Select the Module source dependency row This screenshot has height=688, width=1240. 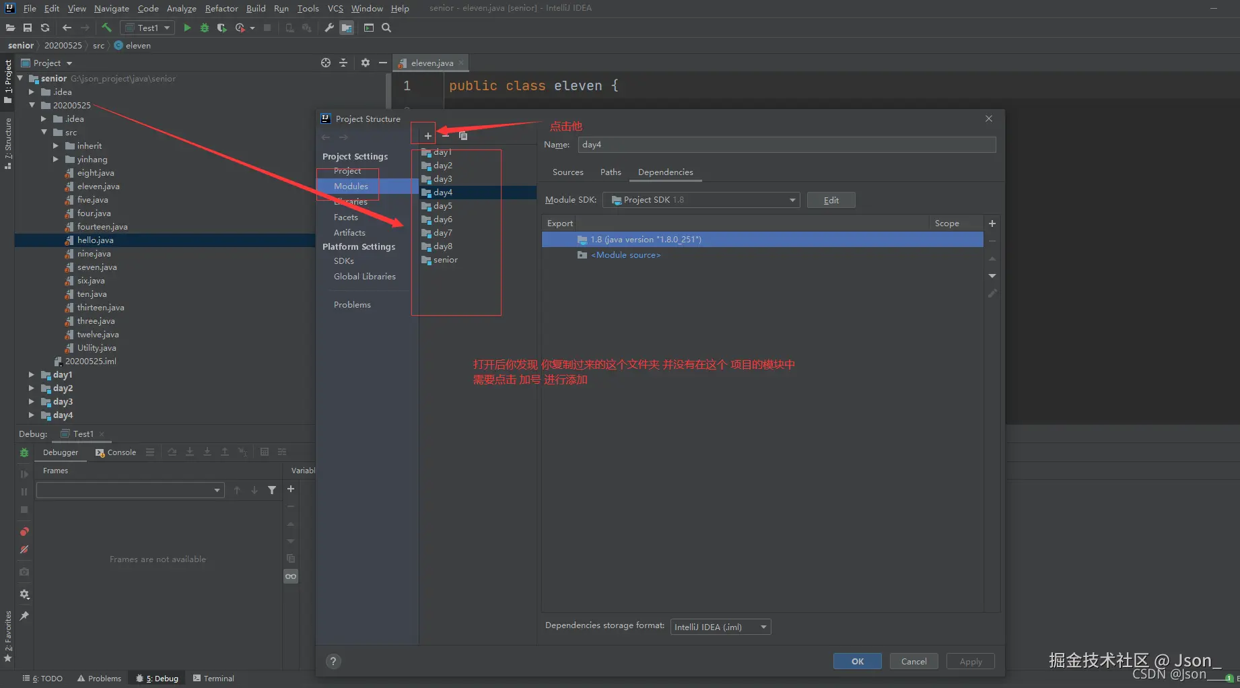click(762, 255)
